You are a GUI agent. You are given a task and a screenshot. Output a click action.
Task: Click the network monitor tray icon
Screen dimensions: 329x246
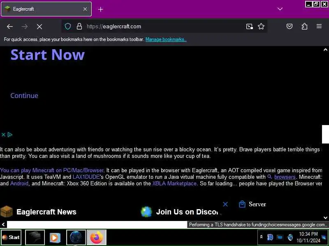coord(280,237)
